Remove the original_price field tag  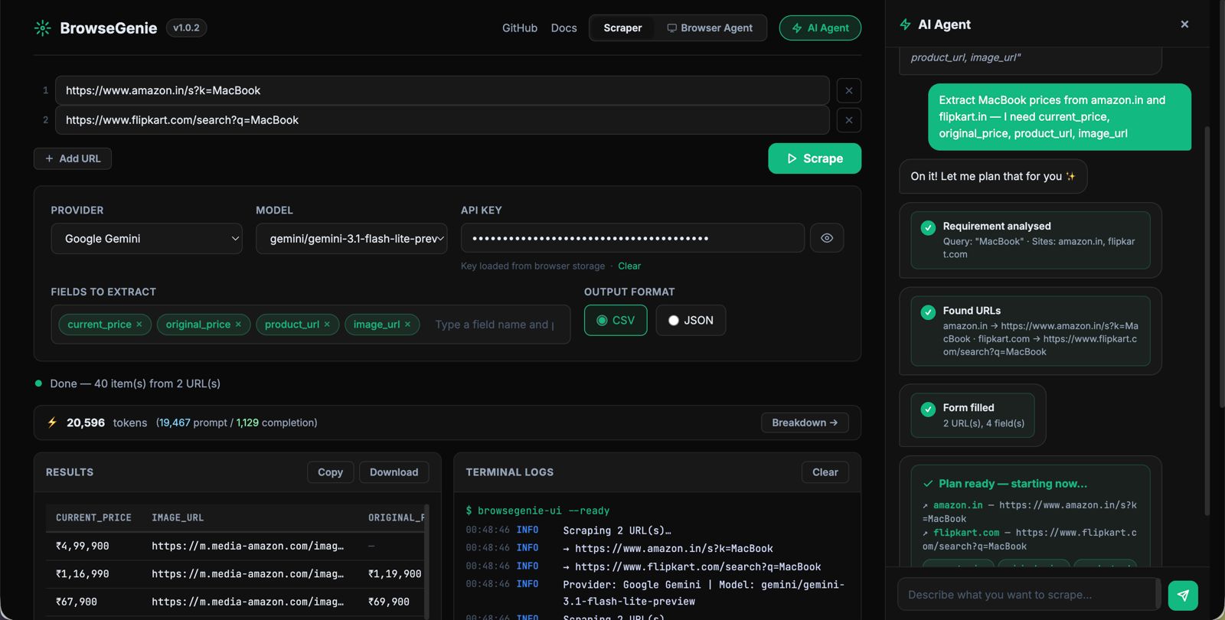tap(238, 325)
